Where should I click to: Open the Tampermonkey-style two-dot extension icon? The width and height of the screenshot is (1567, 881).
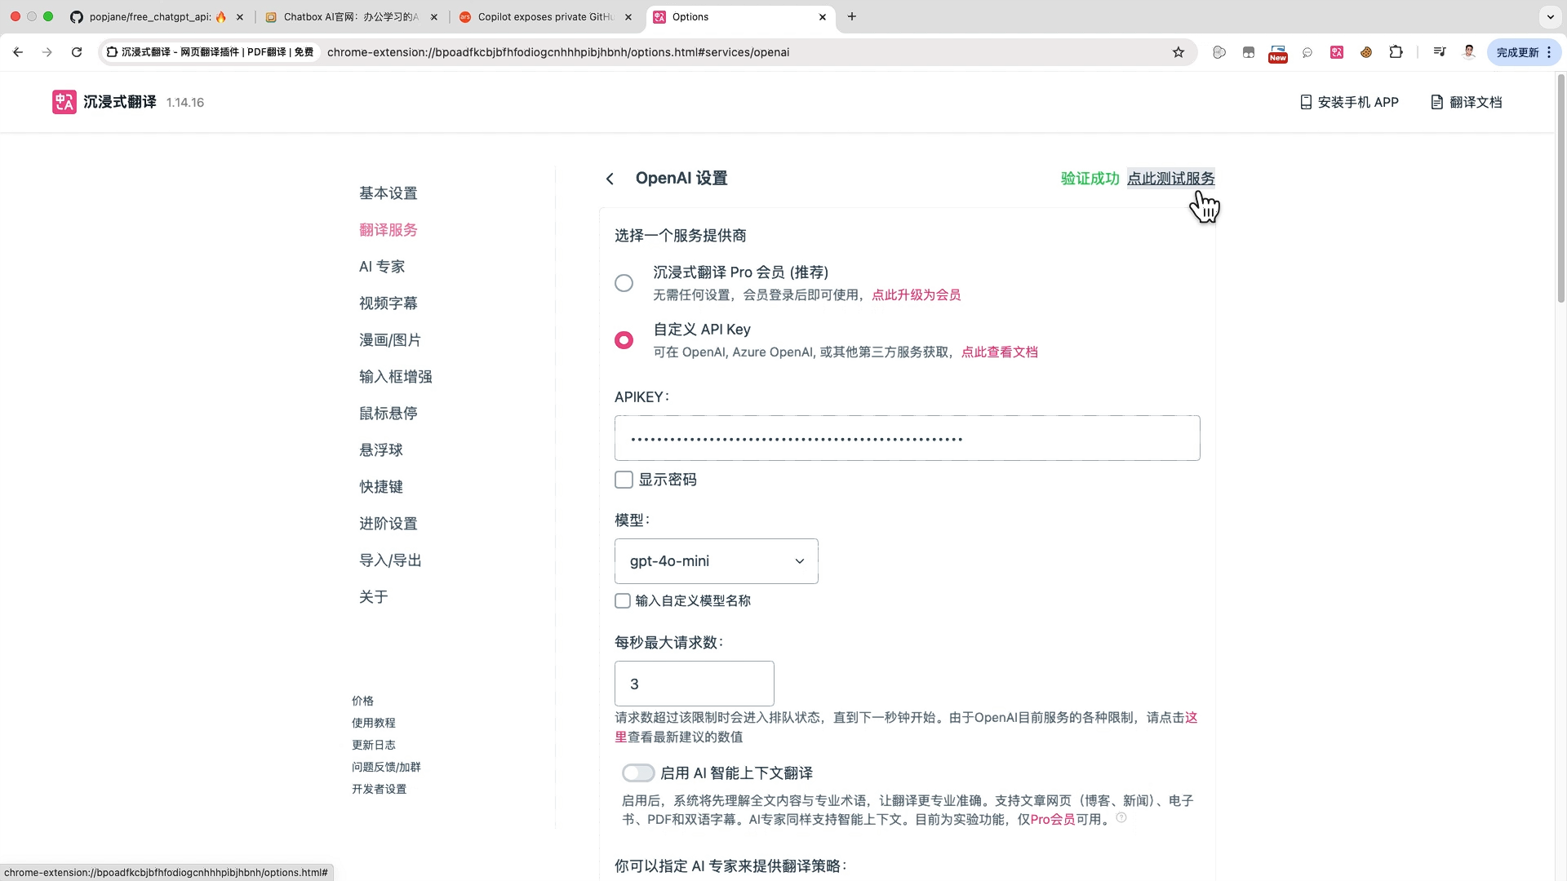click(x=1249, y=52)
